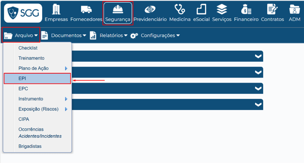This screenshot has width=304, height=163.
Task: Expand the first collapsed panel chevron
Action: (x=258, y=56)
